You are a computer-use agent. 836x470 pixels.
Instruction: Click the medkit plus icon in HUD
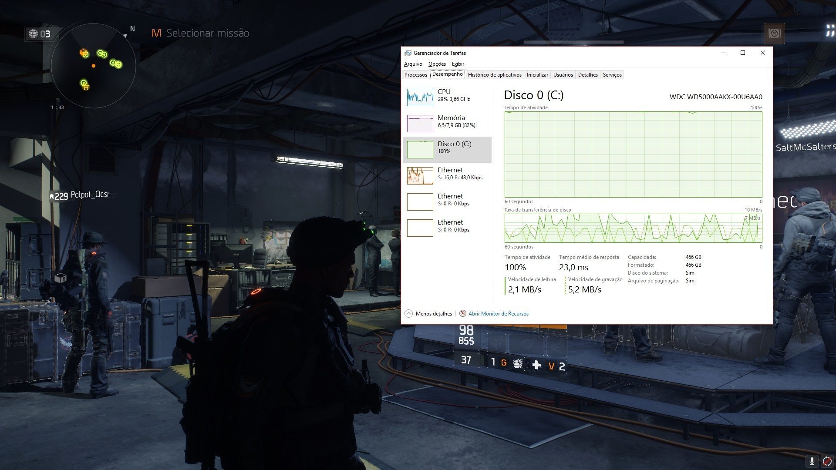(536, 365)
